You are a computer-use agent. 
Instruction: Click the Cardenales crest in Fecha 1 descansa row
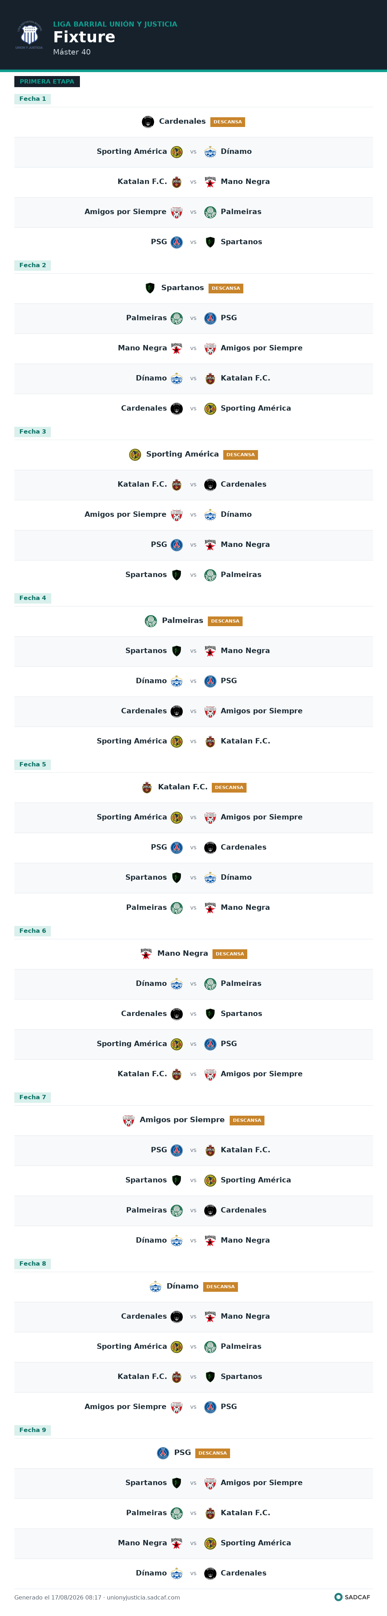point(148,122)
